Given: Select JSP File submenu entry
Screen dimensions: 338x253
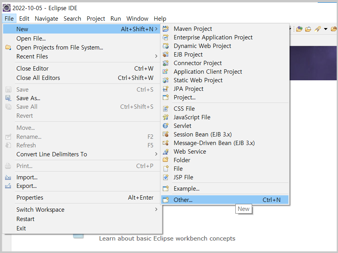Looking at the screenshot, I should (225, 177).
